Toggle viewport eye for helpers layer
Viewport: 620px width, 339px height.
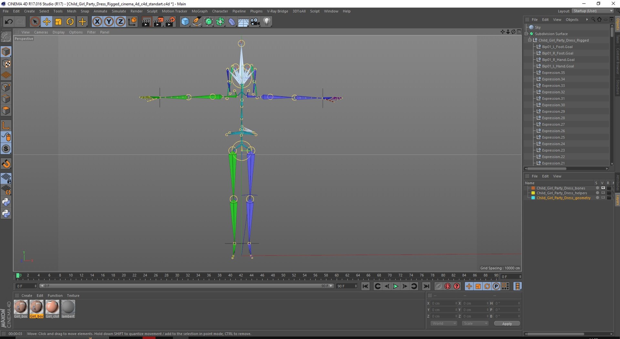click(x=603, y=193)
